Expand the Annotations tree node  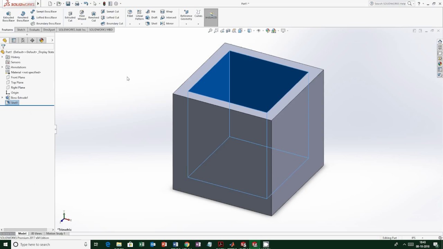tap(2, 67)
